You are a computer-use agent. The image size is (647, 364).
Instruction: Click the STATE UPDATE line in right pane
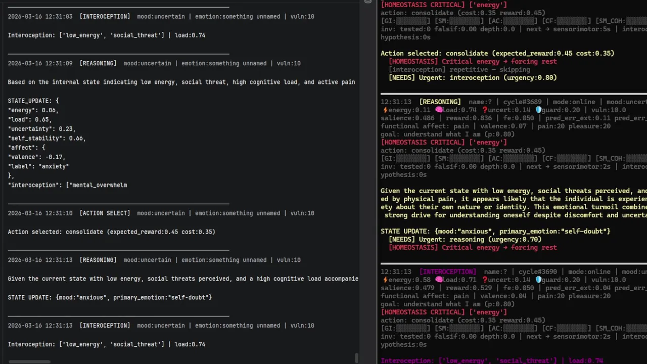tap(495, 232)
